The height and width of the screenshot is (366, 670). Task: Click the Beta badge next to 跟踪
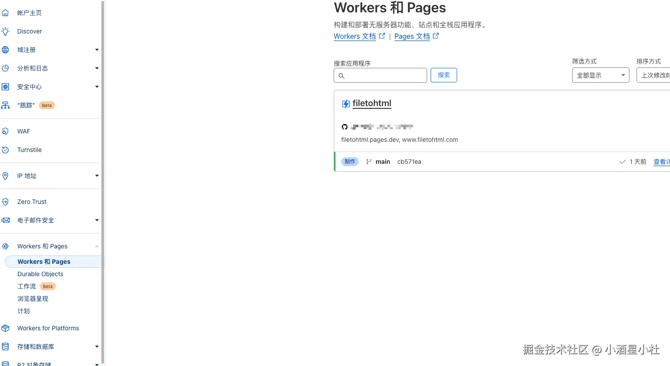click(47, 105)
